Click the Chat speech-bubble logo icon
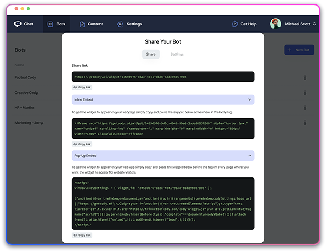 pos(18,24)
